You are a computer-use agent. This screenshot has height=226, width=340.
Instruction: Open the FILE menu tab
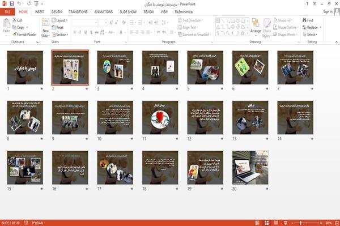point(7,12)
